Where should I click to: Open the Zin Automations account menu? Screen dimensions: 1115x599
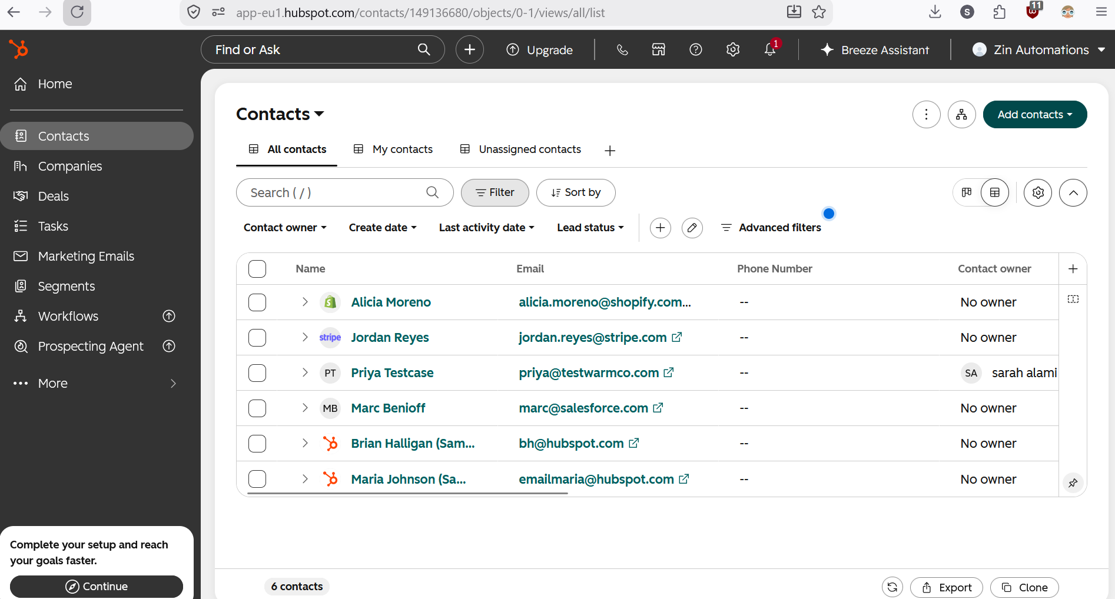[1038, 50]
